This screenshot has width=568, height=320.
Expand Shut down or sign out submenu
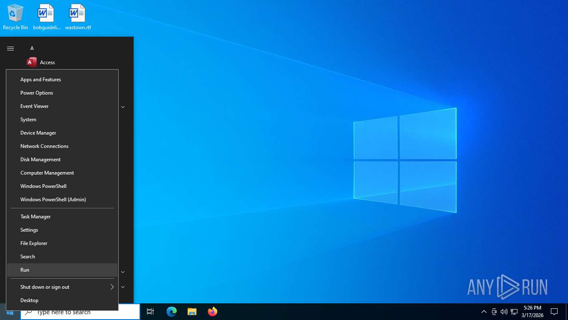pyautogui.click(x=62, y=287)
